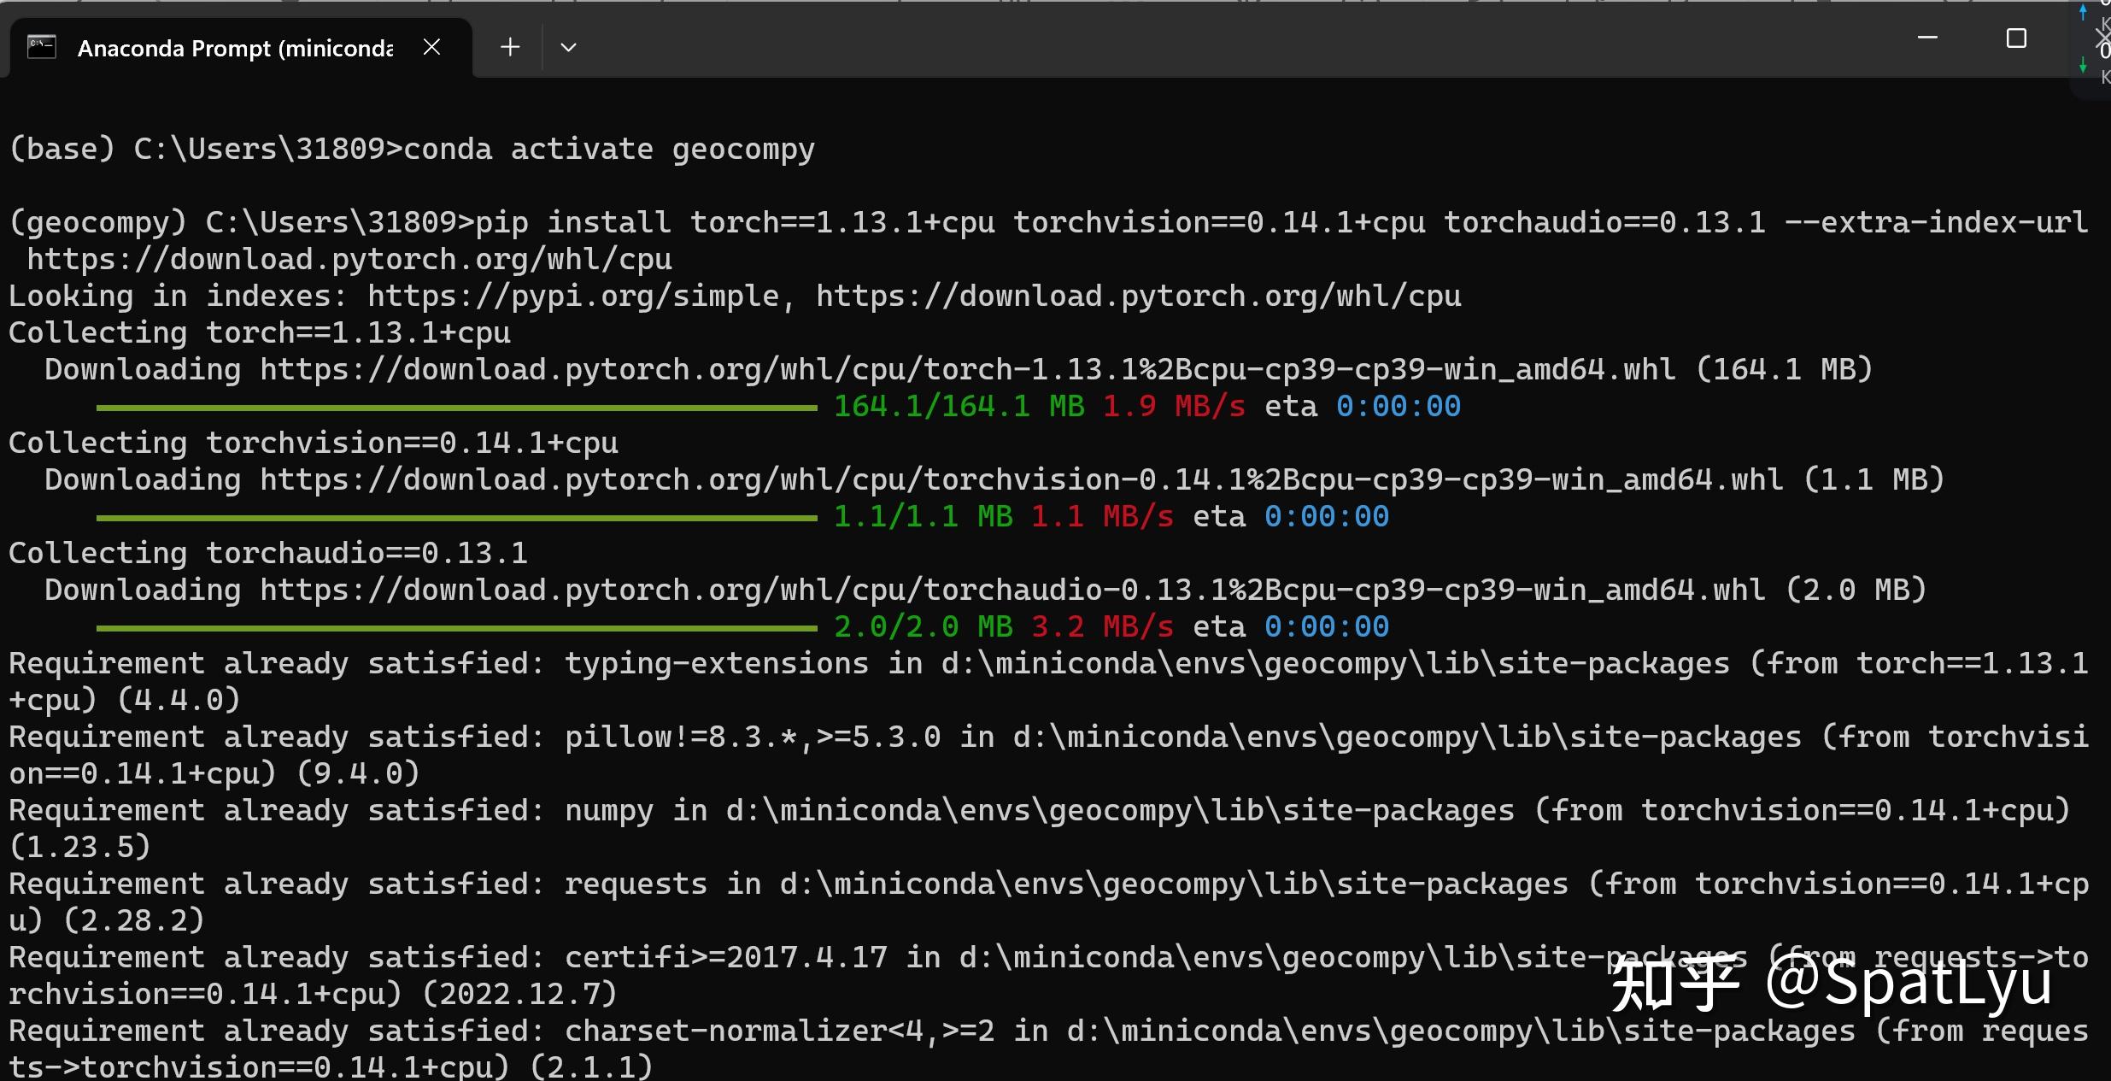Click the command prompt icon on the tab
Image resolution: width=2111 pixels, height=1081 pixels.
[x=40, y=46]
